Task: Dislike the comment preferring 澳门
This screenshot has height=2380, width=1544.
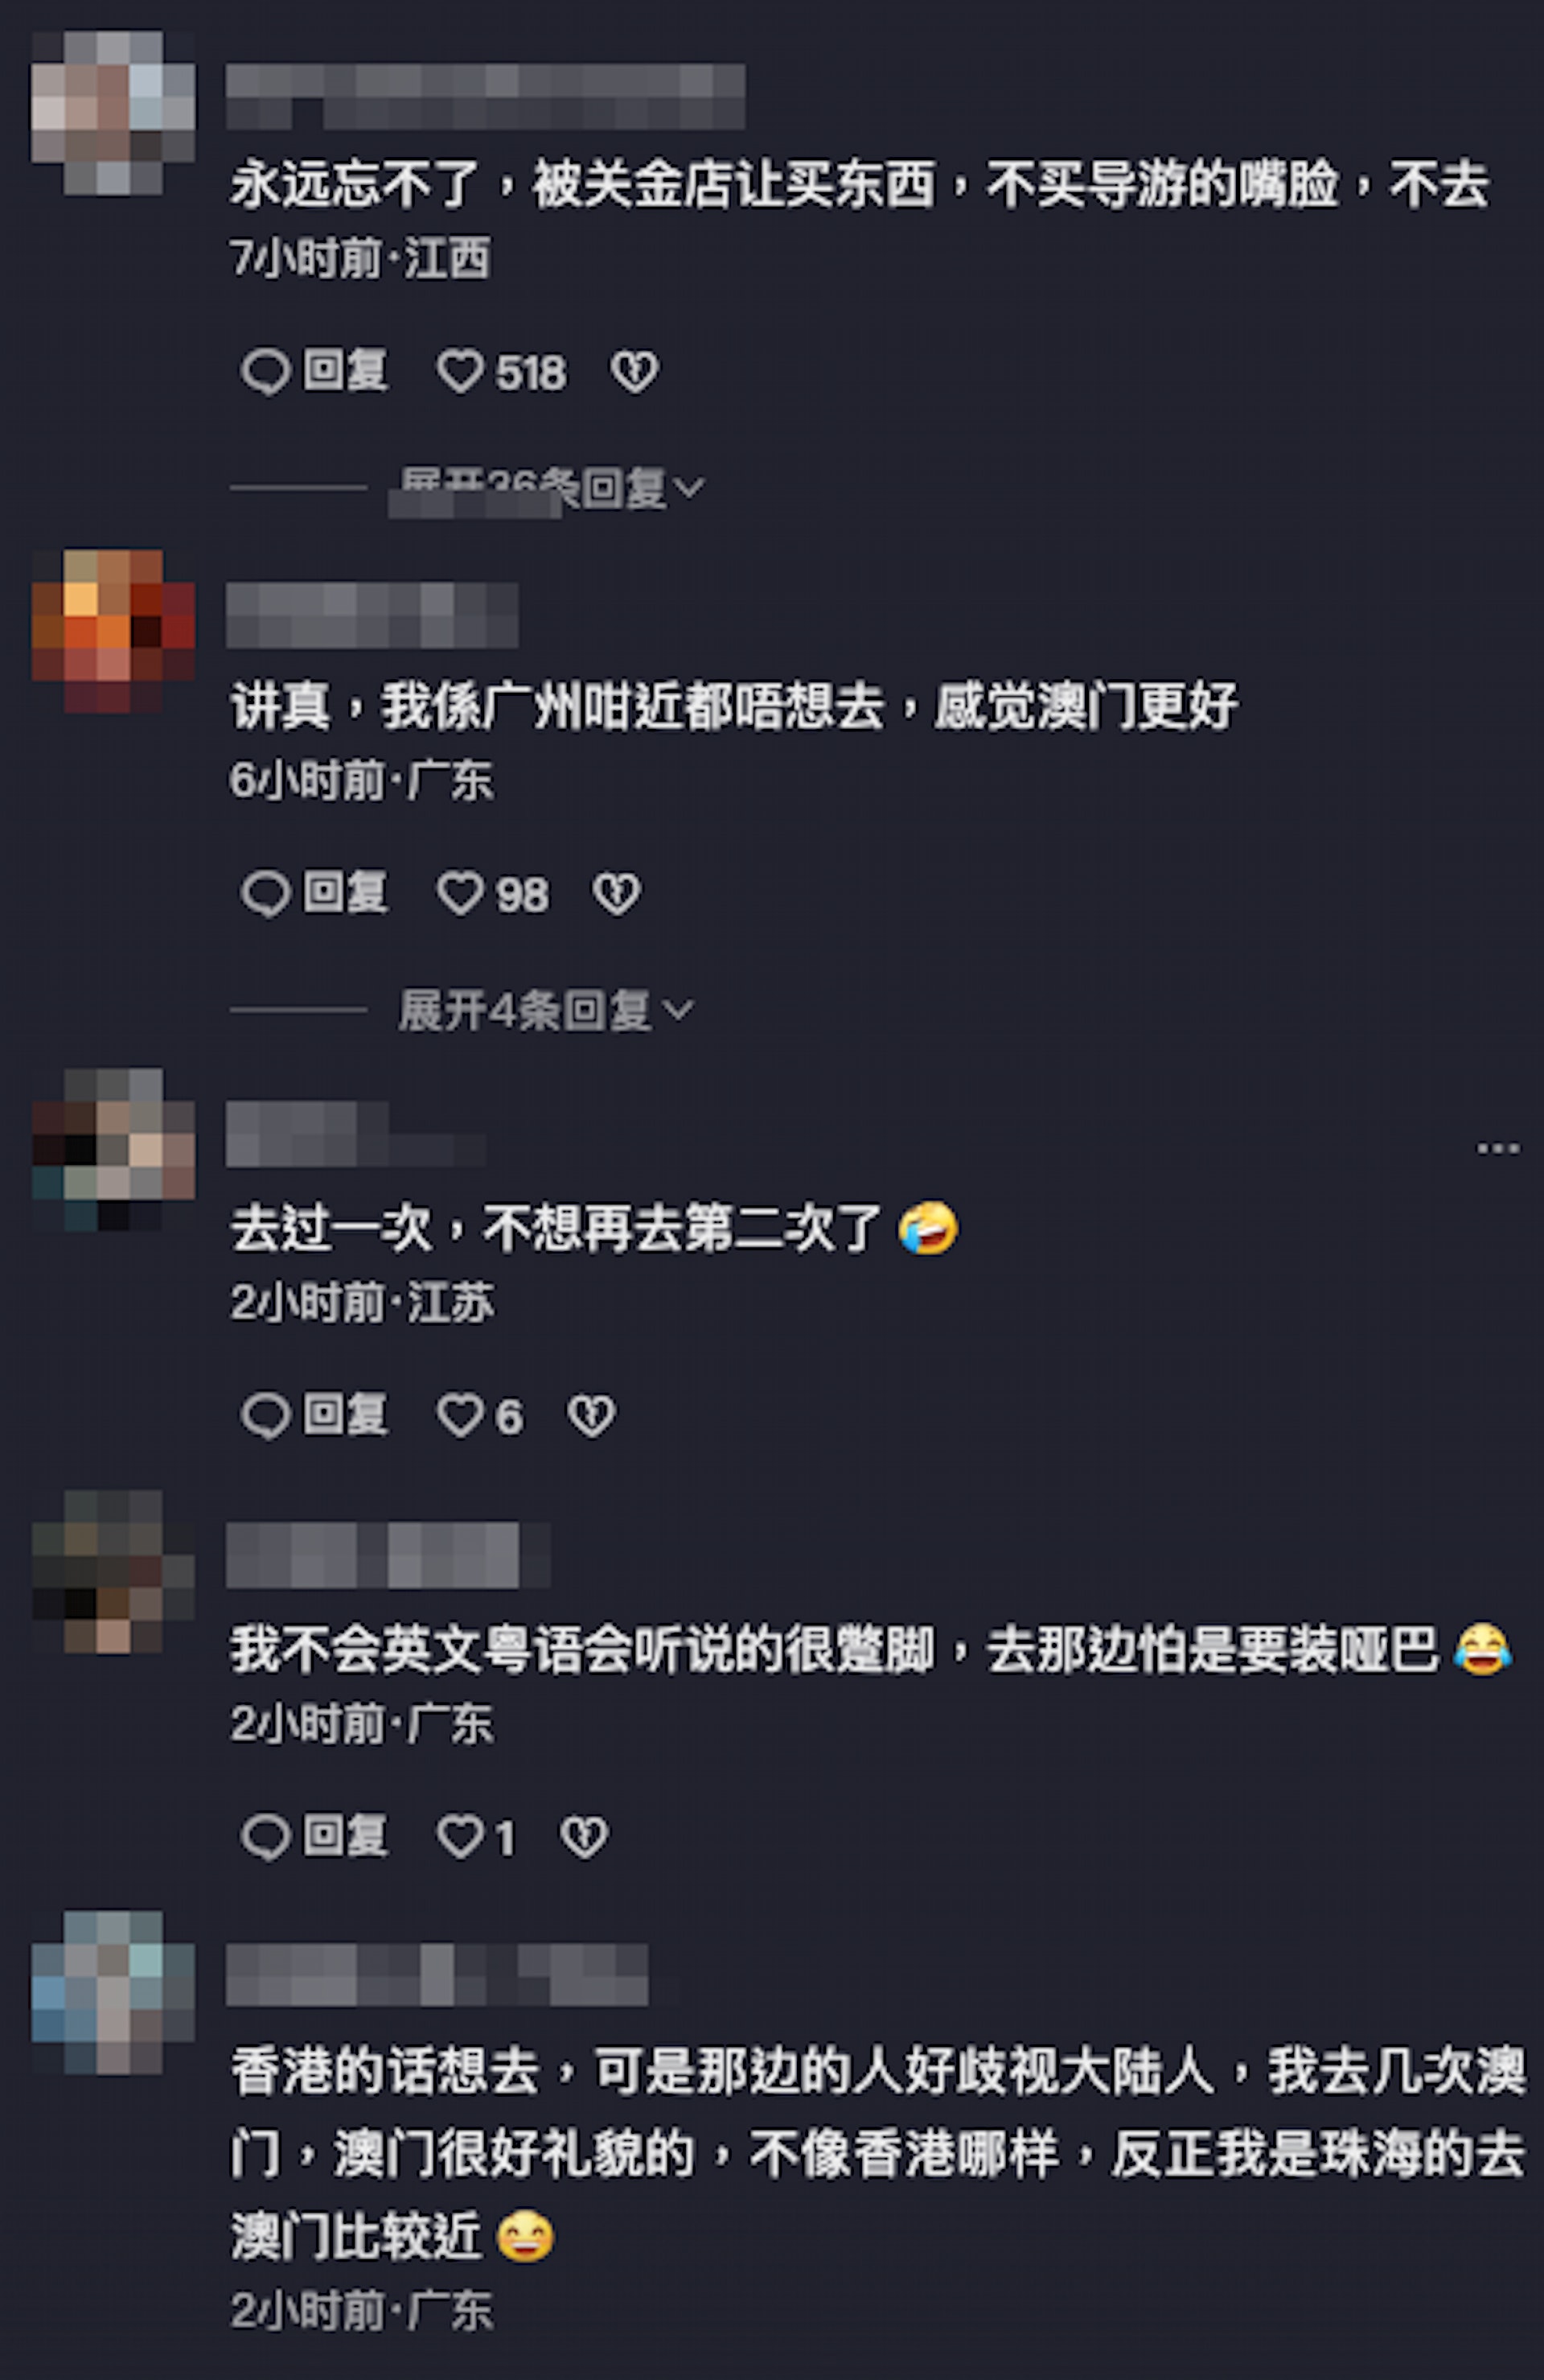Action: pyautogui.click(x=617, y=894)
